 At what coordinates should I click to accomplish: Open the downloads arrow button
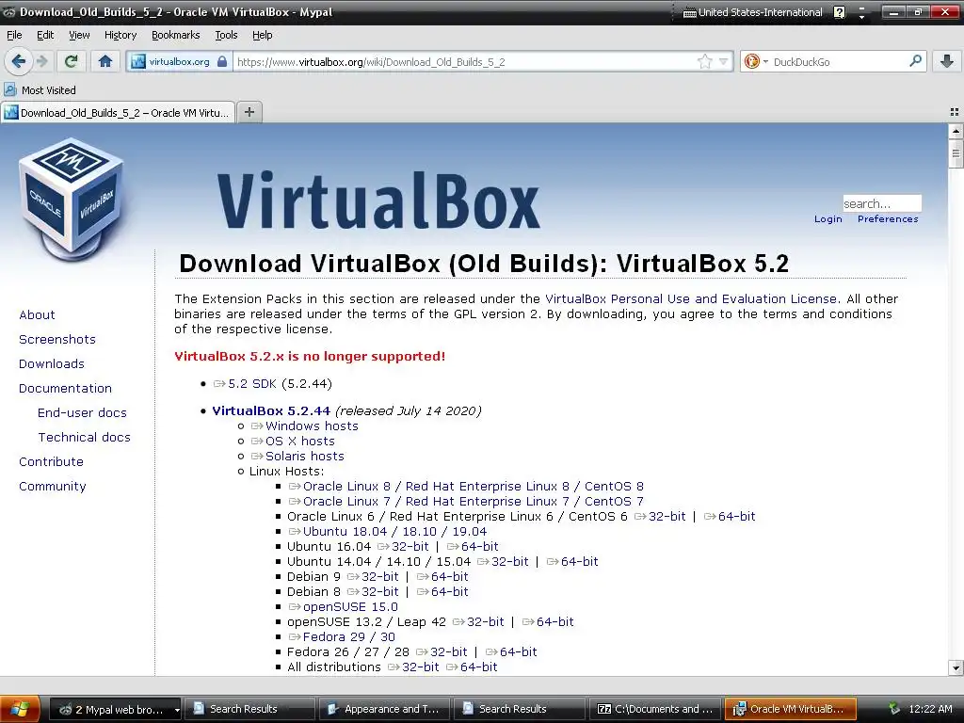947,61
